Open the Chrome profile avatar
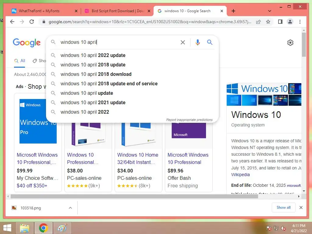The height and width of the screenshot is (234, 312). point(290,22)
